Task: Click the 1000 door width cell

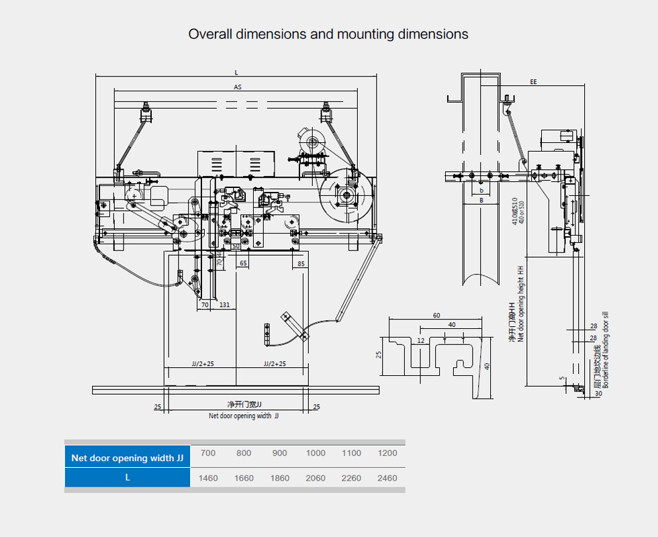Action: pyautogui.click(x=316, y=453)
